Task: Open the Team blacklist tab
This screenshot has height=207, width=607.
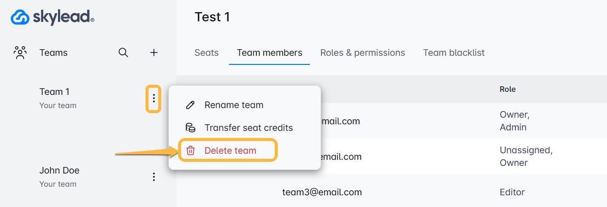Action: (454, 53)
